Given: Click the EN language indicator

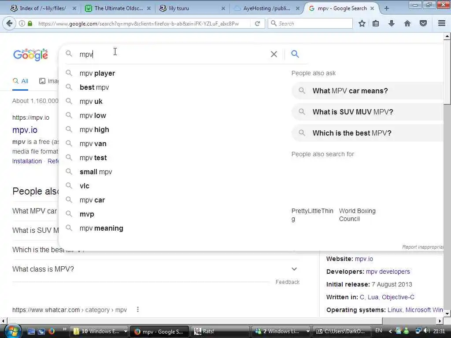Looking at the screenshot, I should (x=378, y=331).
